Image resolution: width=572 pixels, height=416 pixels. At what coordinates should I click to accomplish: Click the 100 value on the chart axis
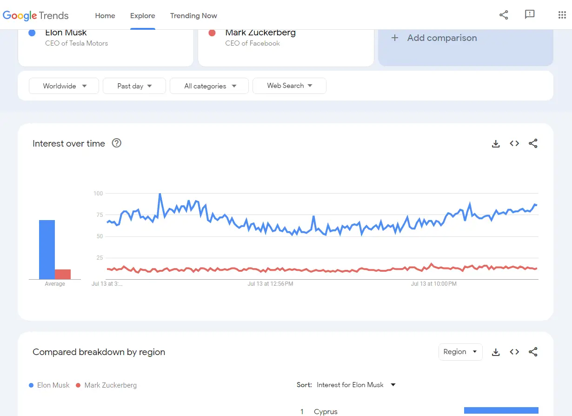coord(98,193)
